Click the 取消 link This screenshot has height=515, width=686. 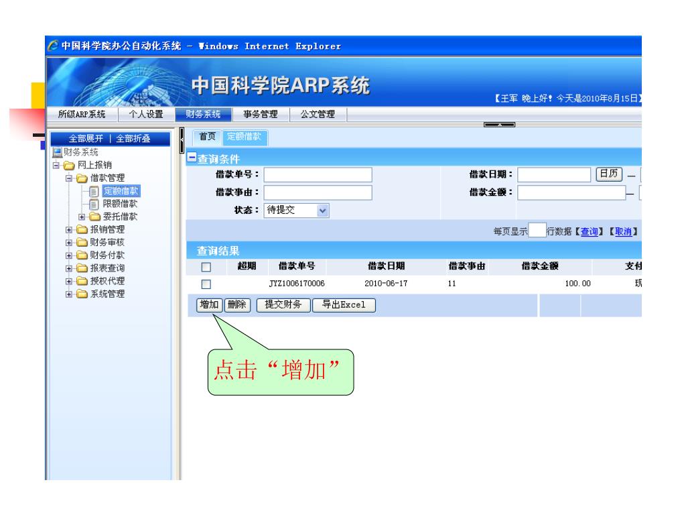pos(624,231)
